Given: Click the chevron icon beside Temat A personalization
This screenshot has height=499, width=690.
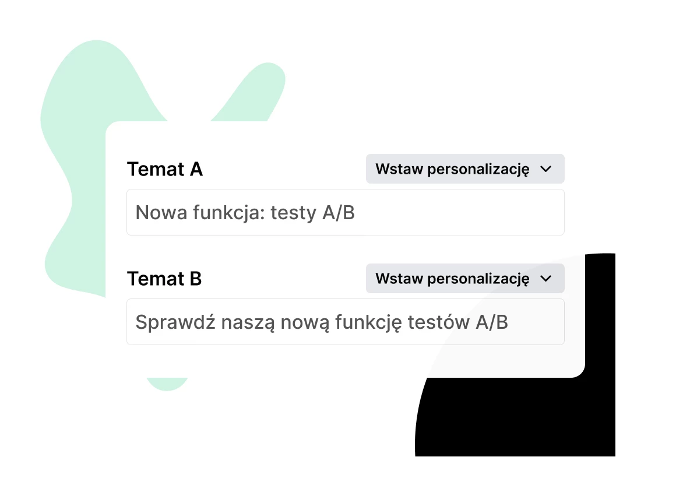Looking at the screenshot, I should click(x=546, y=169).
